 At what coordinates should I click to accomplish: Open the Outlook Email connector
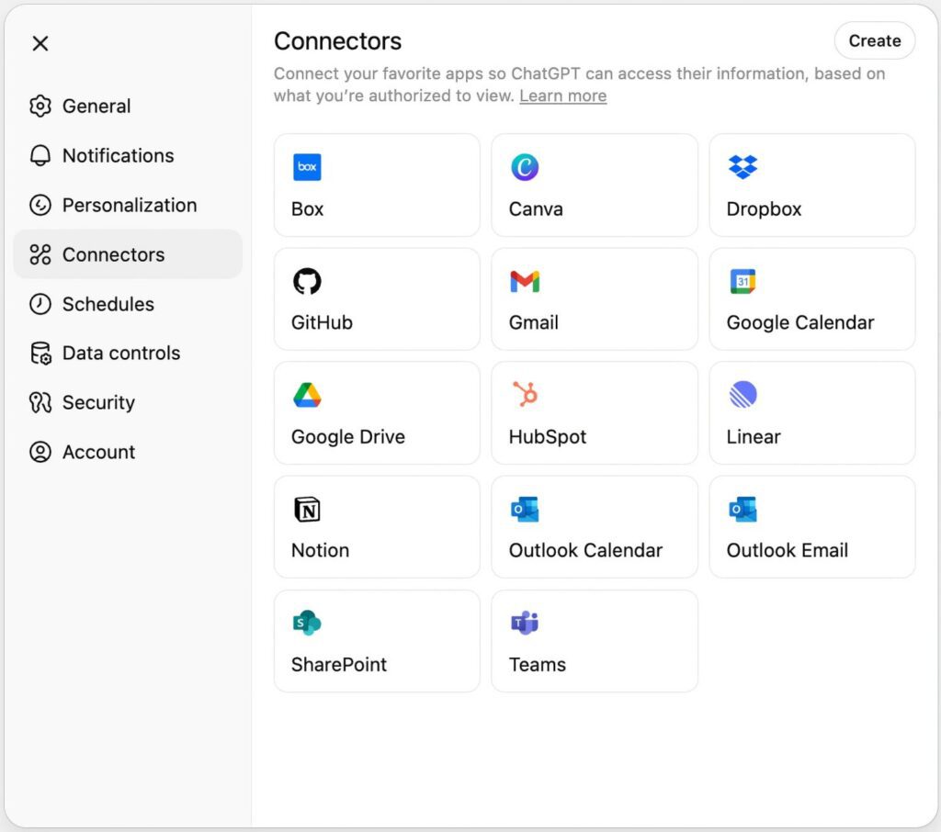[x=811, y=526]
